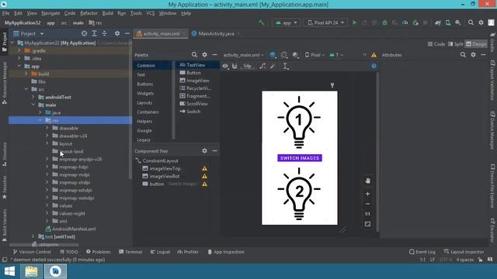Open the Profiler tool window
The height and width of the screenshot is (279, 497).
188,252
